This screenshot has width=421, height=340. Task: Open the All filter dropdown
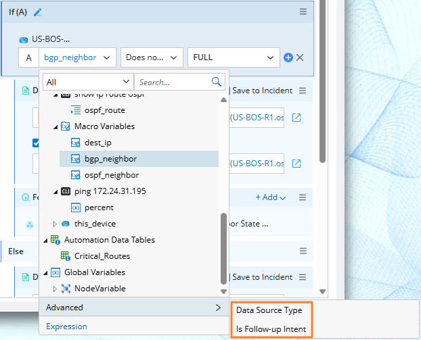pos(88,82)
